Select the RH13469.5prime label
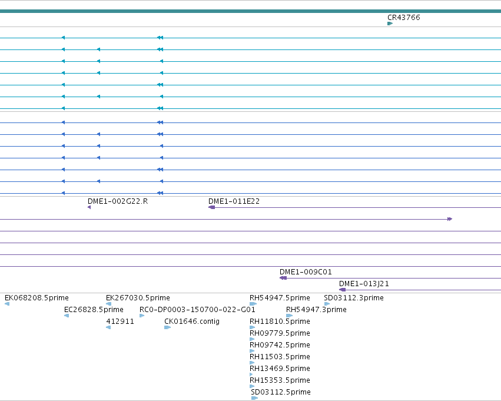The height and width of the screenshot is (401, 501). (x=280, y=369)
